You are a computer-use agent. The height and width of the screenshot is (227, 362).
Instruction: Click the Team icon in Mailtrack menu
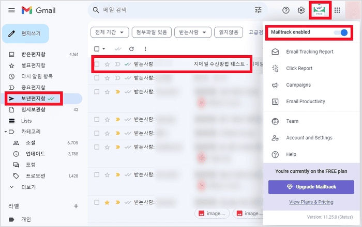click(275, 121)
